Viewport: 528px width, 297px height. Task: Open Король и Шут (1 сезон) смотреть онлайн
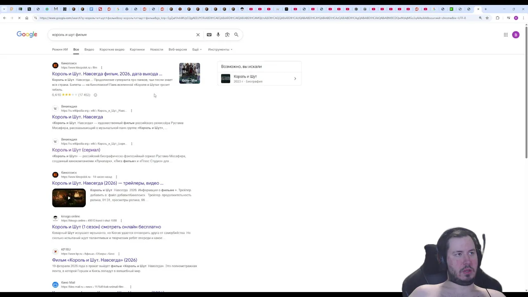coord(106,227)
